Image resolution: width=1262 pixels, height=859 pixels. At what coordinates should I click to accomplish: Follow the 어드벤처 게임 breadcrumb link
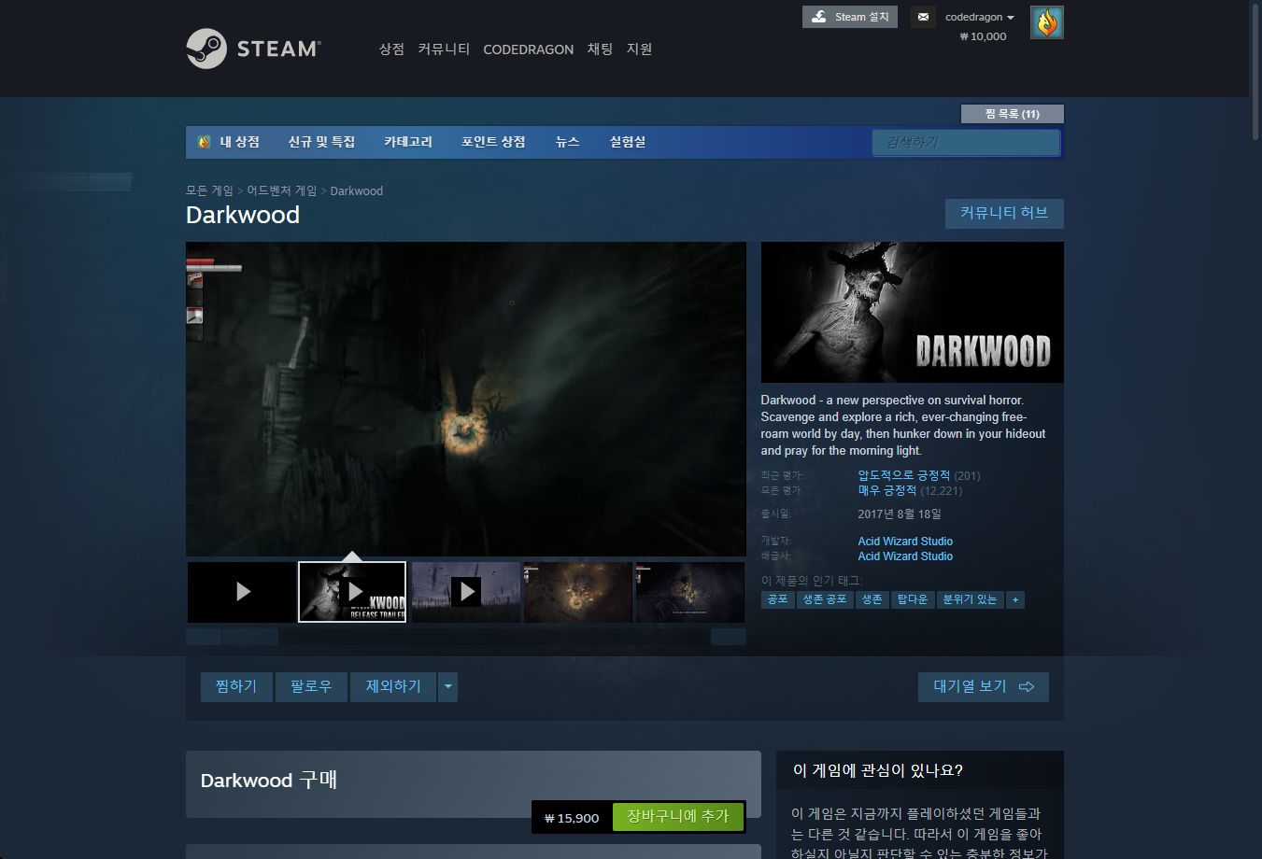[282, 190]
